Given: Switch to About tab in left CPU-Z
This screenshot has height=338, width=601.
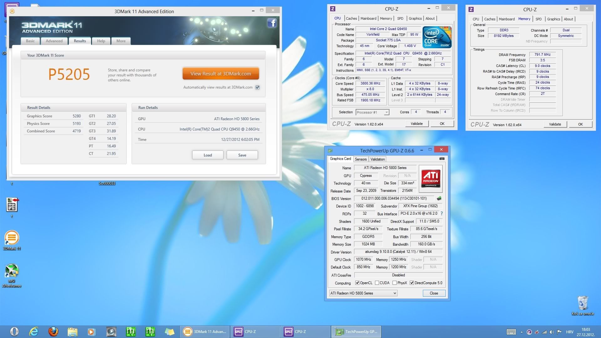Looking at the screenshot, I should click(430, 18).
